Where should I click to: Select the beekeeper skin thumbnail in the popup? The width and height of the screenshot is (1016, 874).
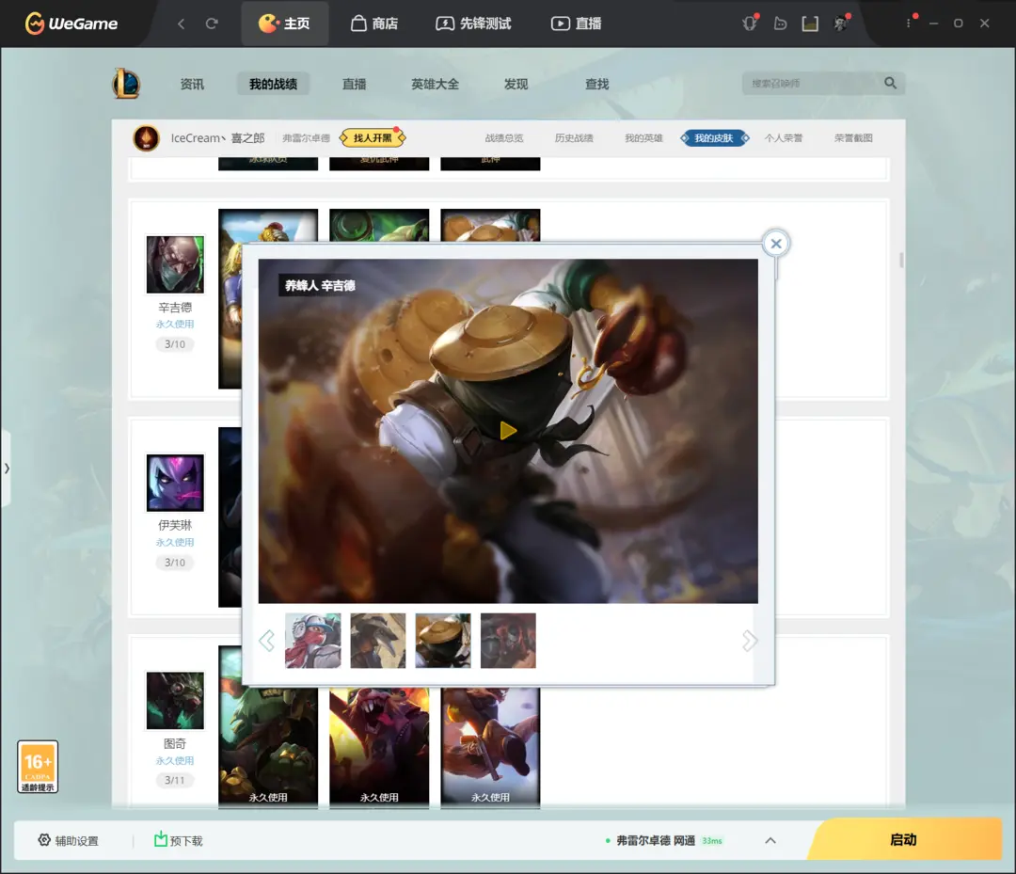point(443,641)
